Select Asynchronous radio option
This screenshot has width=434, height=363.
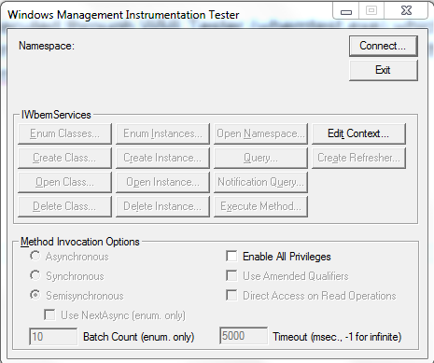35,257
